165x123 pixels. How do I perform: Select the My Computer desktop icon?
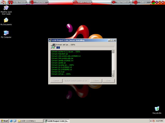pos(6,33)
